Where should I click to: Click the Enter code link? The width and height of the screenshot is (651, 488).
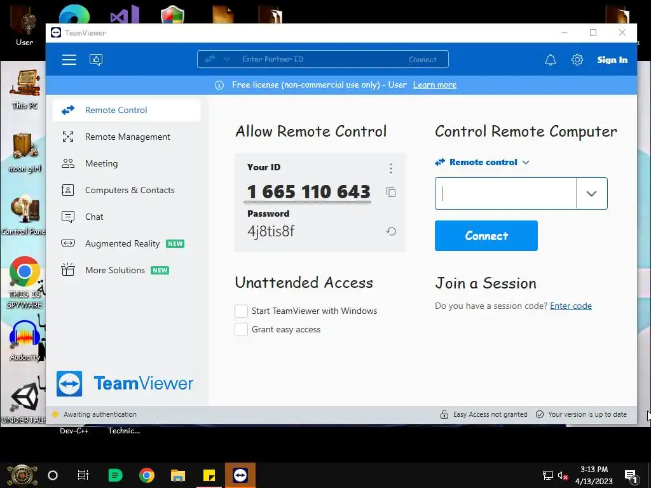[571, 306]
